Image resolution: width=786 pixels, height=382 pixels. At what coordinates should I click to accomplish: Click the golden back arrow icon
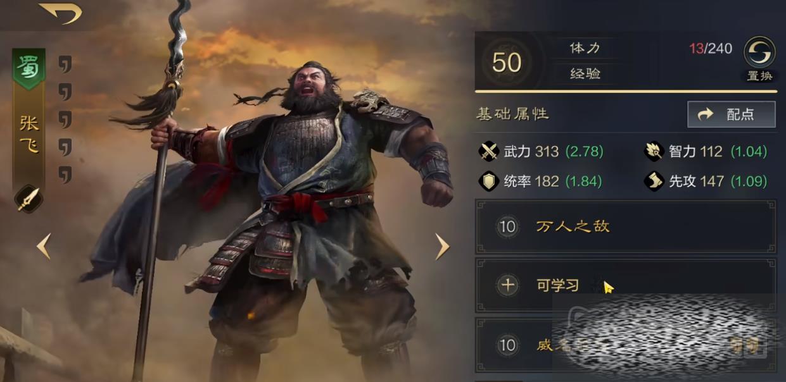(60, 13)
